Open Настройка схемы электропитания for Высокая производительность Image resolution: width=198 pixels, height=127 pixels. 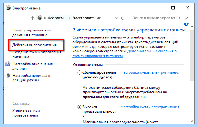point(150,107)
